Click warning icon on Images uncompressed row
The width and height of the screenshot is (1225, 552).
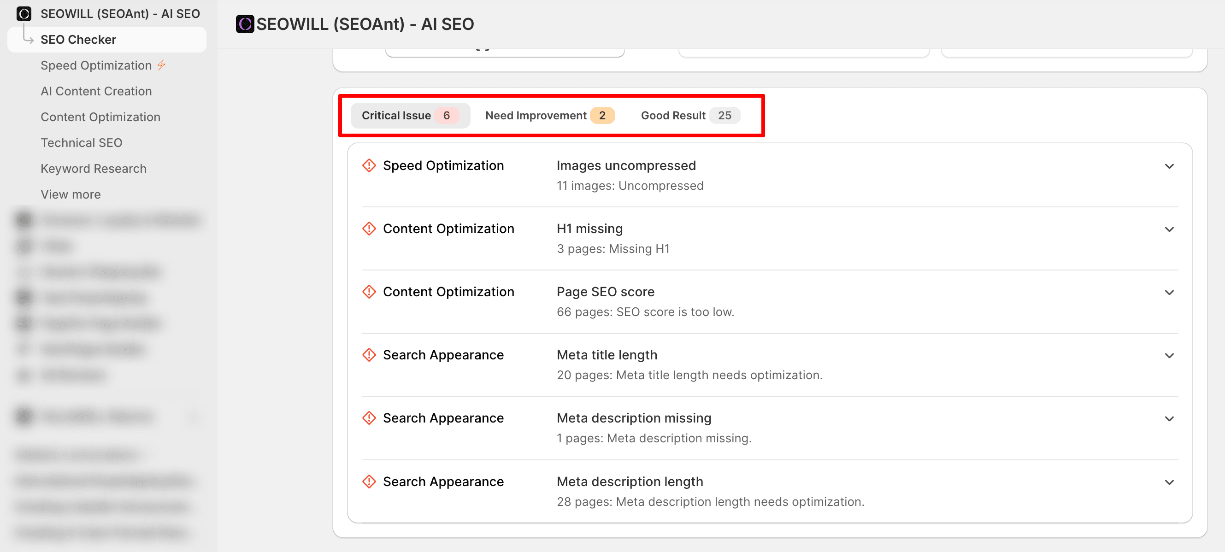(369, 165)
